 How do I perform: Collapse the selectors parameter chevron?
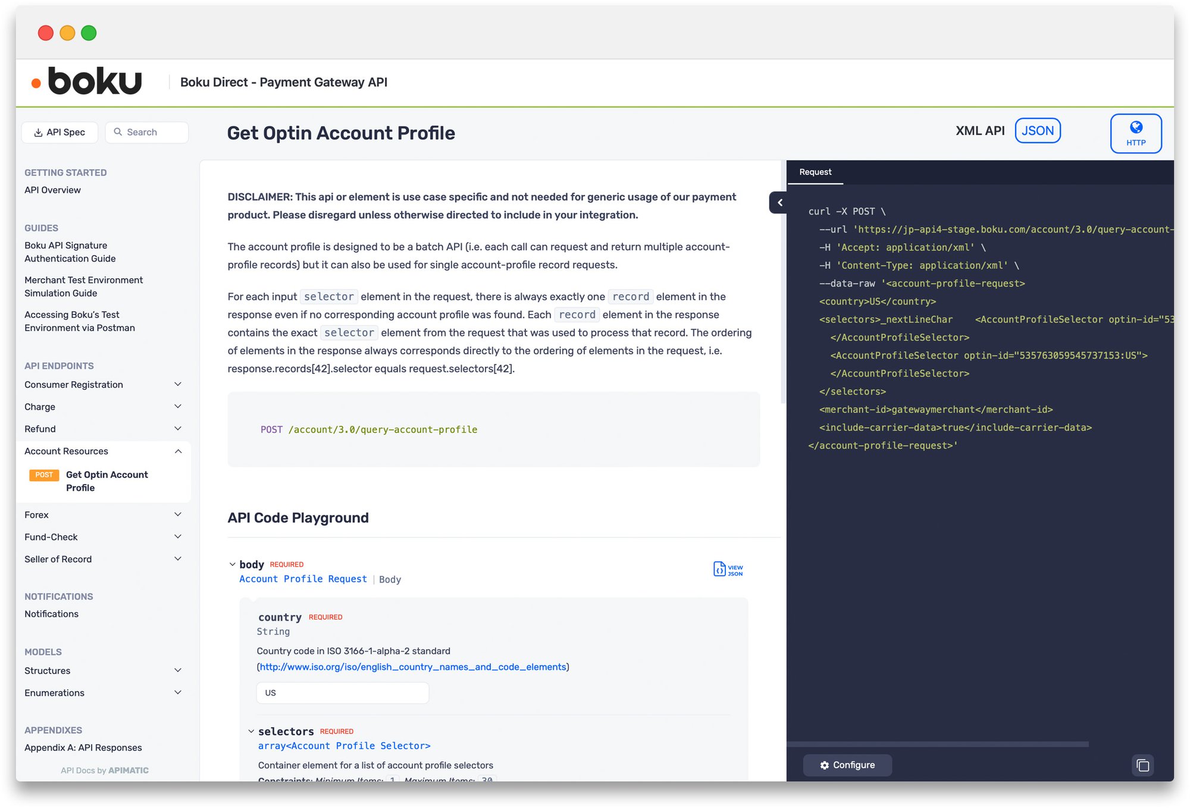(x=251, y=731)
